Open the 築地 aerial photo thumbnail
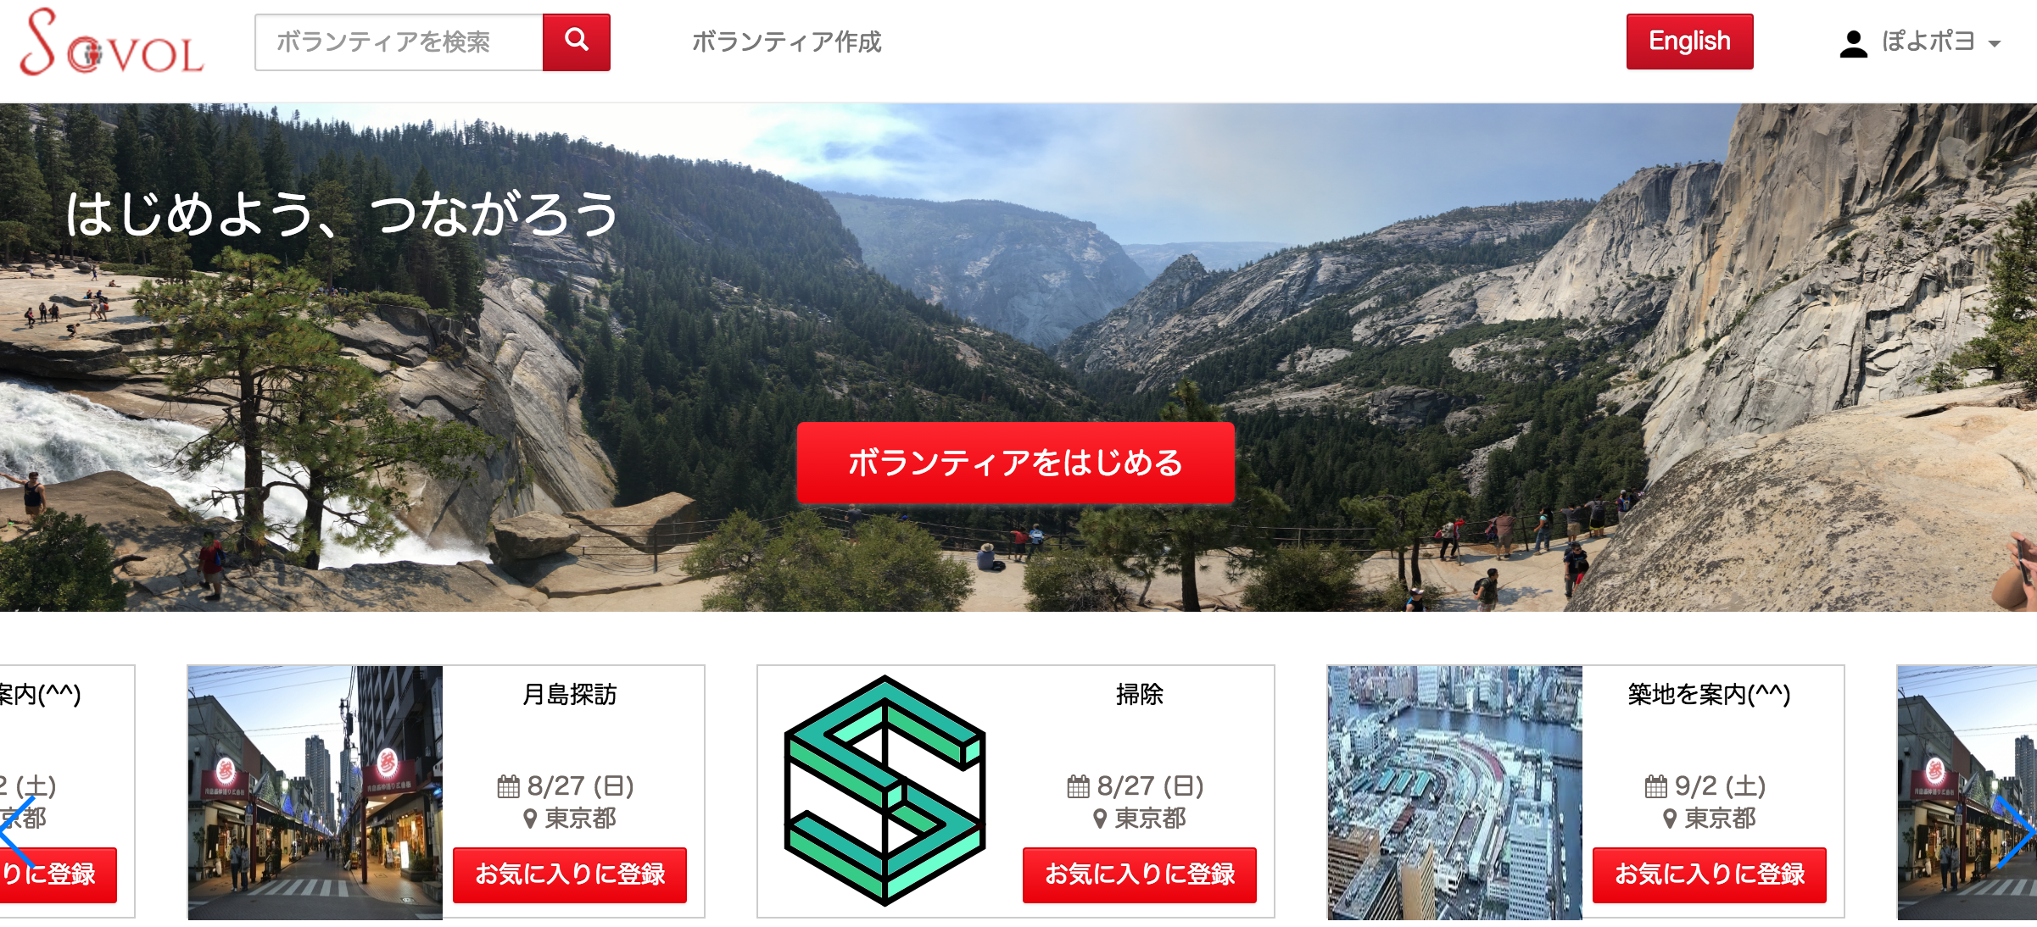The width and height of the screenshot is (2037, 927). click(x=1455, y=792)
